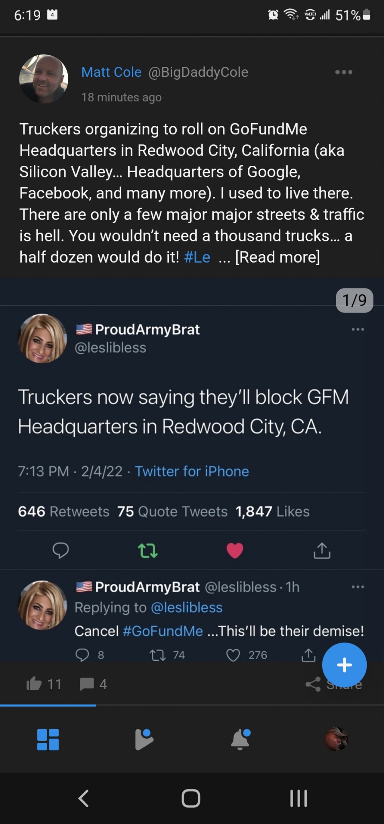Open Matt Cole's profile name link
The image size is (384, 824).
111,72
